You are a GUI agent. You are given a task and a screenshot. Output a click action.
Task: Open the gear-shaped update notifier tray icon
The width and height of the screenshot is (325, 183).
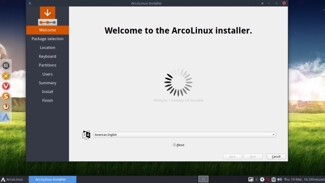tap(262, 179)
